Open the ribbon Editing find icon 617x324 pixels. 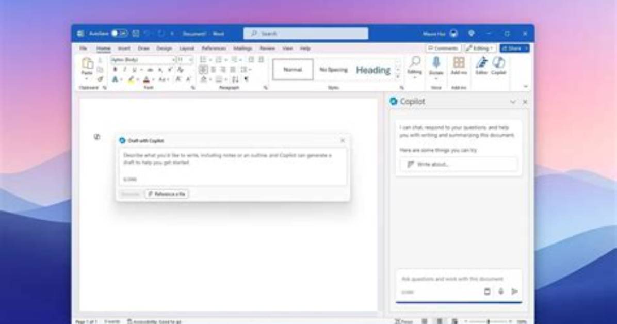tap(415, 62)
